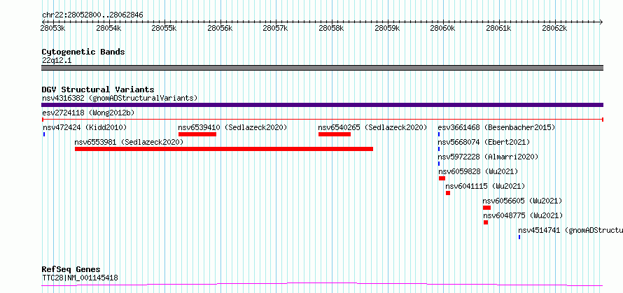Click the 28059k ruler tick label
The width and height of the screenshot is (623, 293).
(387, 29)
